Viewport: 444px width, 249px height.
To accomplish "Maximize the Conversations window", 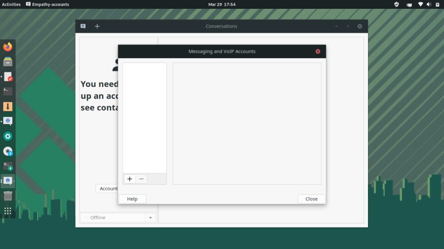I will 348,26.
